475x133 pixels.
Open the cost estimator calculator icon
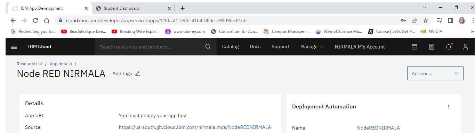click(x=432, y=47)
